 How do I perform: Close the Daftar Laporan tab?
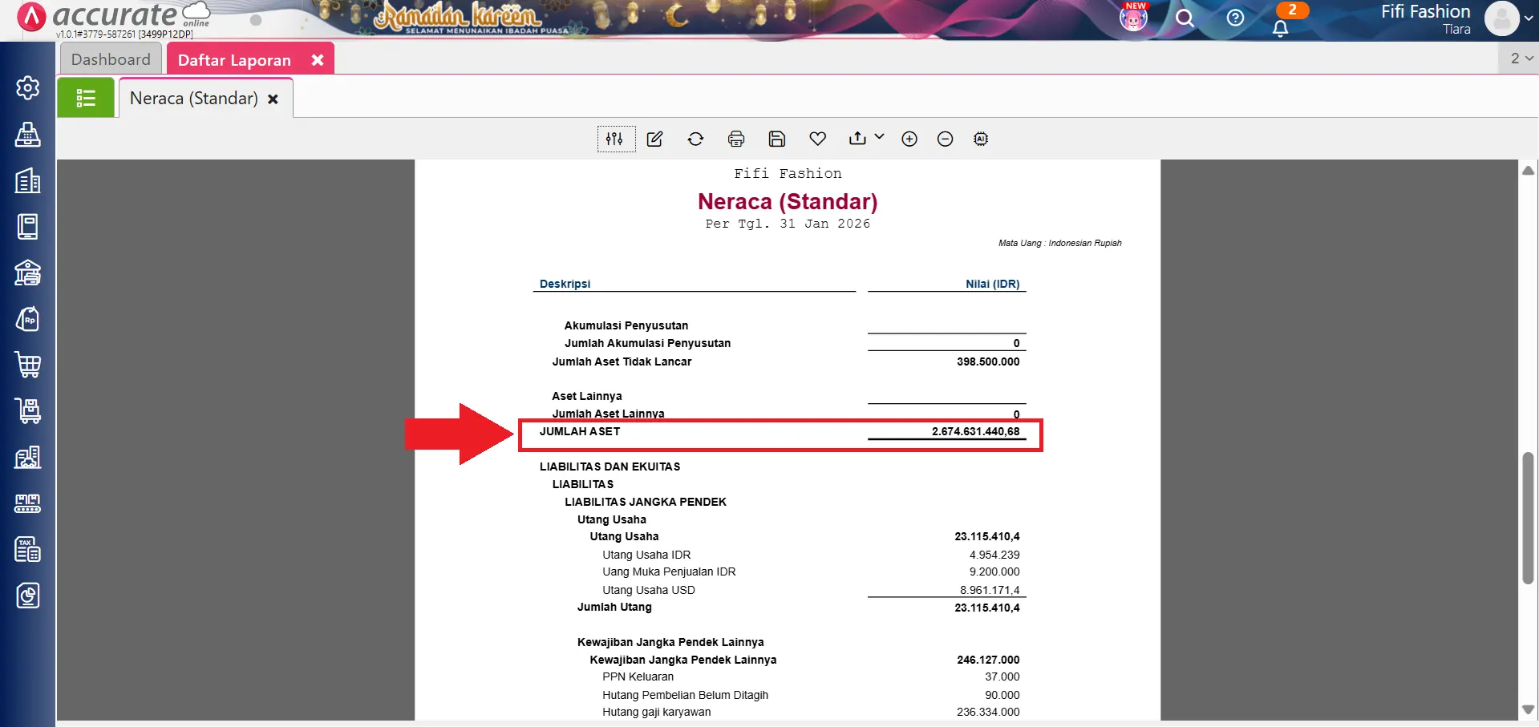click(318, 60)
